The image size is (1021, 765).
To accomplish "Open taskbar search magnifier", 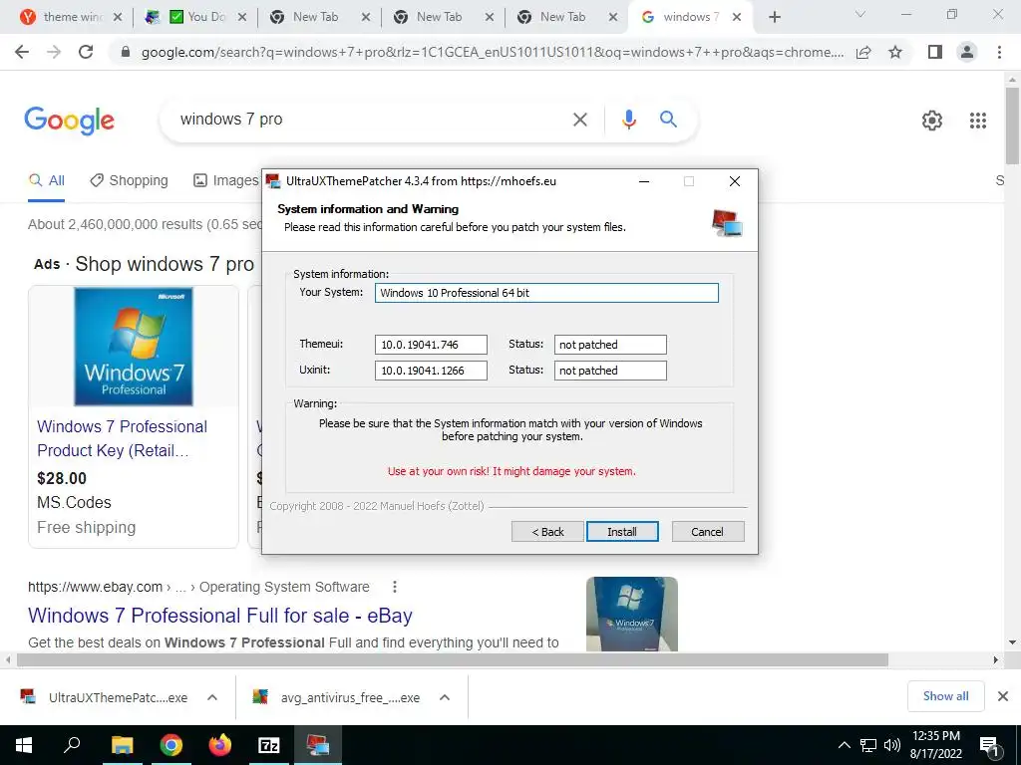I will [72, 745].
